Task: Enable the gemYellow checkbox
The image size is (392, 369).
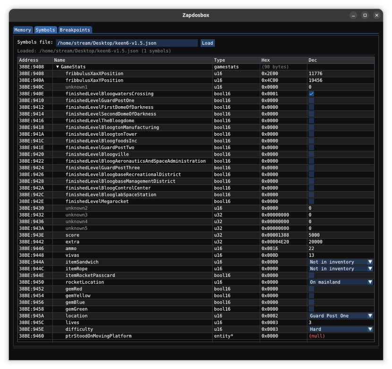Action: click(x=311, y=295)
